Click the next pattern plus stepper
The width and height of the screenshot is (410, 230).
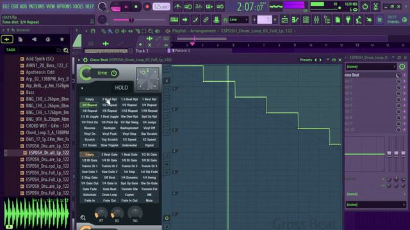click(275, 20)
